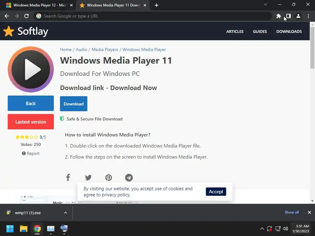Close the Windows Media Player 12 tab
Image resolution: width=315 pixels, height=236 pixels.
pyautogui.click(x=71, y=6)
